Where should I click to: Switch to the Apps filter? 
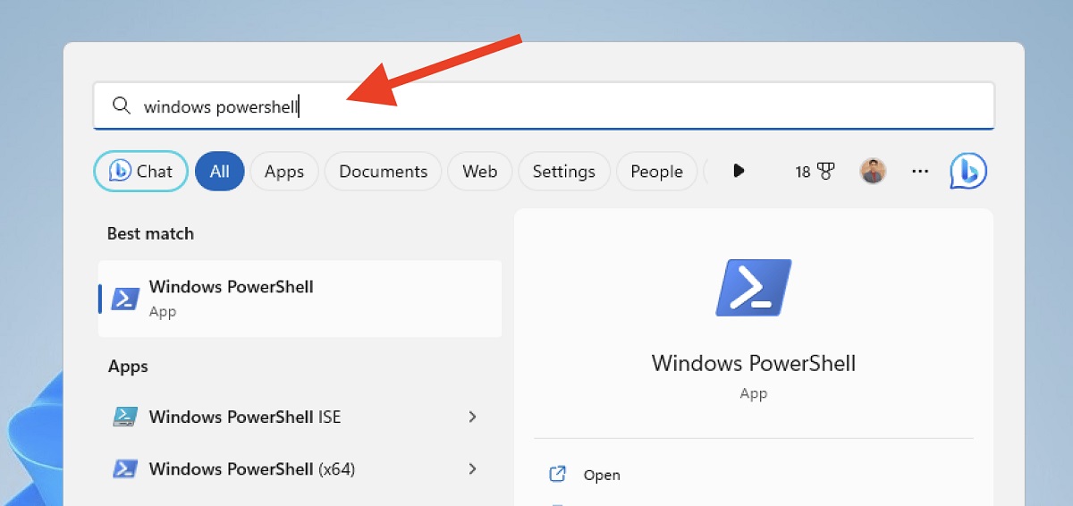coord(284,172)
